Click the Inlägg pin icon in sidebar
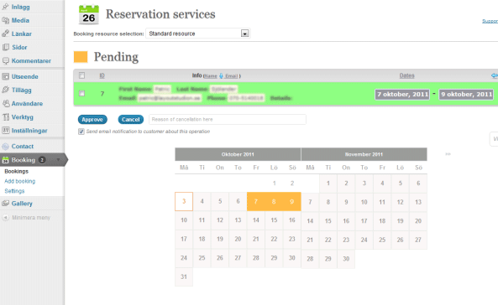 pos(5,7)
